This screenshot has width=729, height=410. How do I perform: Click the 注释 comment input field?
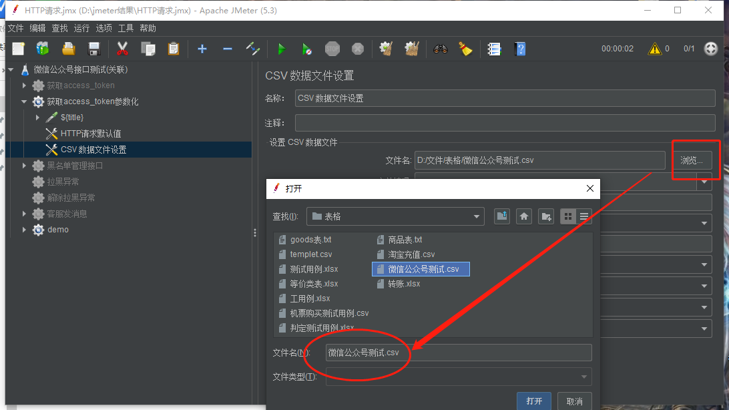[x=505, y=123]
